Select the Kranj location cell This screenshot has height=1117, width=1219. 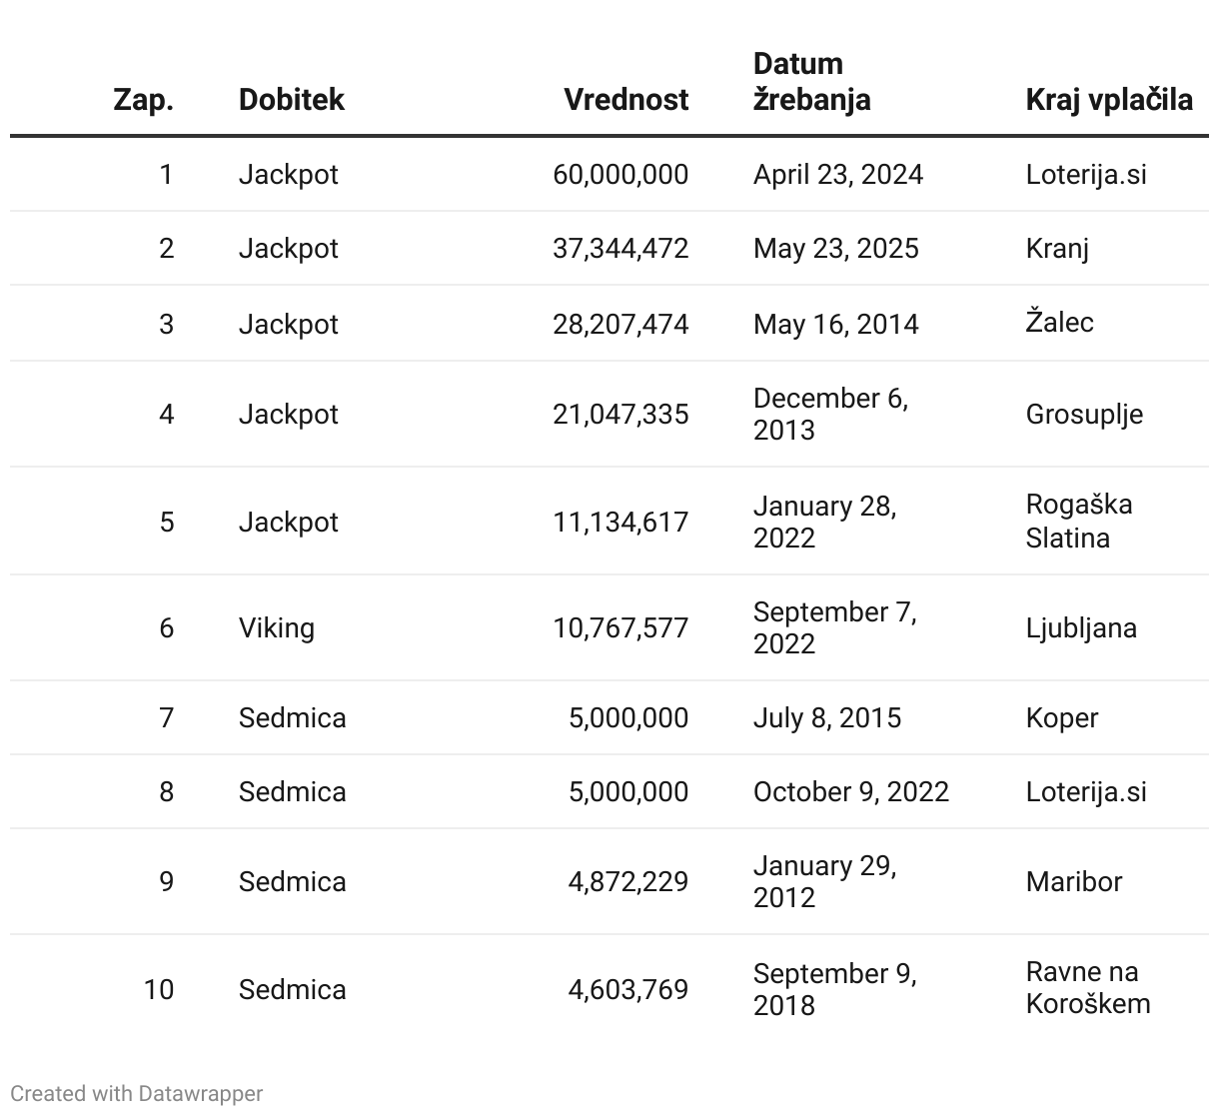[1057, 249]
